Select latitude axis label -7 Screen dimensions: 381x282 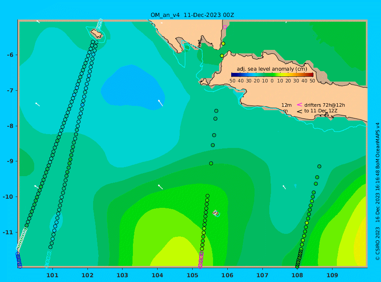click(x=10, y=91)
